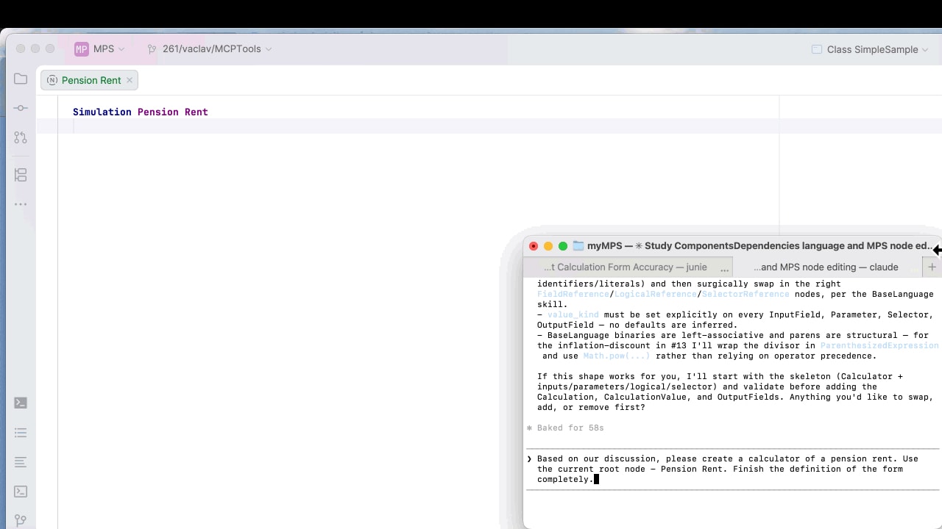Open the MPS project dropdown
The image size is (942, 529).
[x=108, y=49]
